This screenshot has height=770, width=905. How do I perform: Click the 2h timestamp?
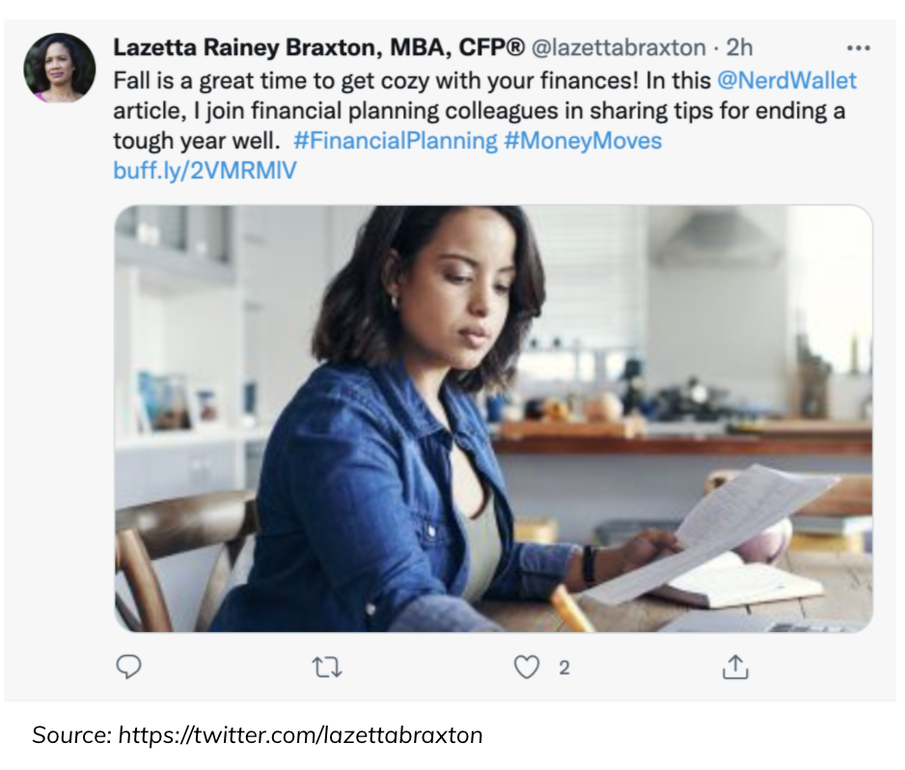pos(739,47)
